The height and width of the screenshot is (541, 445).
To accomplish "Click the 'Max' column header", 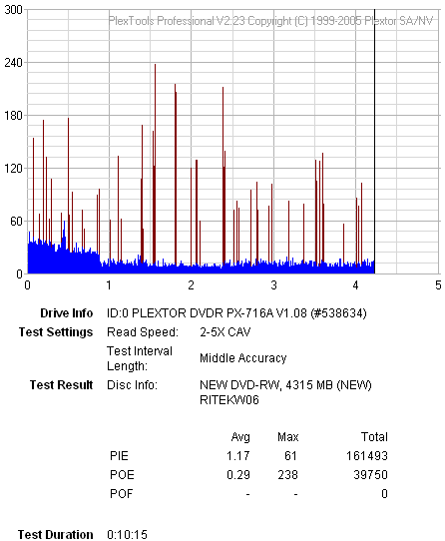I will coord(287,437).
